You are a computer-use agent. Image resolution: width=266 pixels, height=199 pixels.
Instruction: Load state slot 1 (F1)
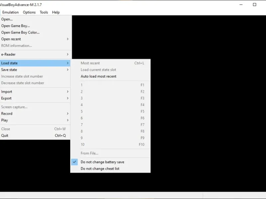pos(110,85)
